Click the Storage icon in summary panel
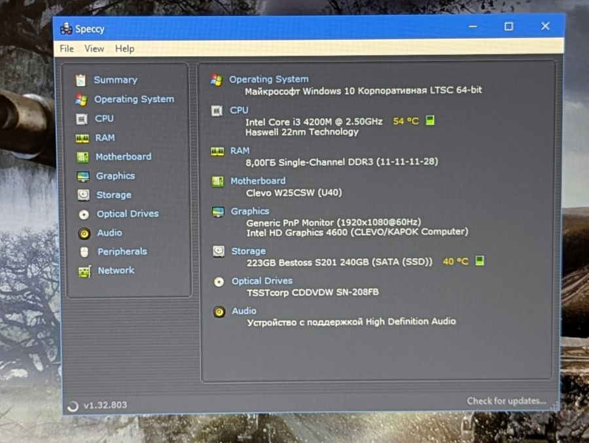 coord(219,251)
